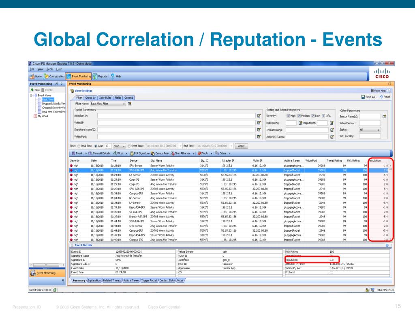Image resolution: width=415 pixels, height=311 pixels.
Task: Switch to the Group By tab
Action: [x=90, y=98]
